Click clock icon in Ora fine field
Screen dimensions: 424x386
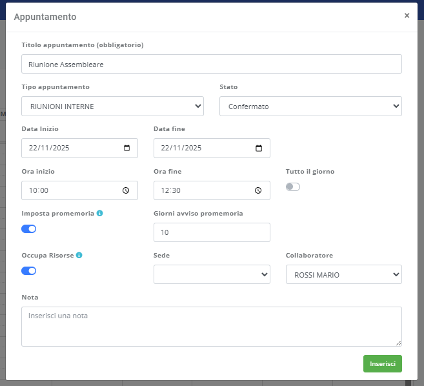[x=259, y=190]
